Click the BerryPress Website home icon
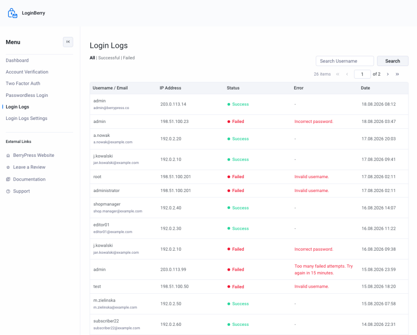This screenshot has width=417, height=335. 8,156
